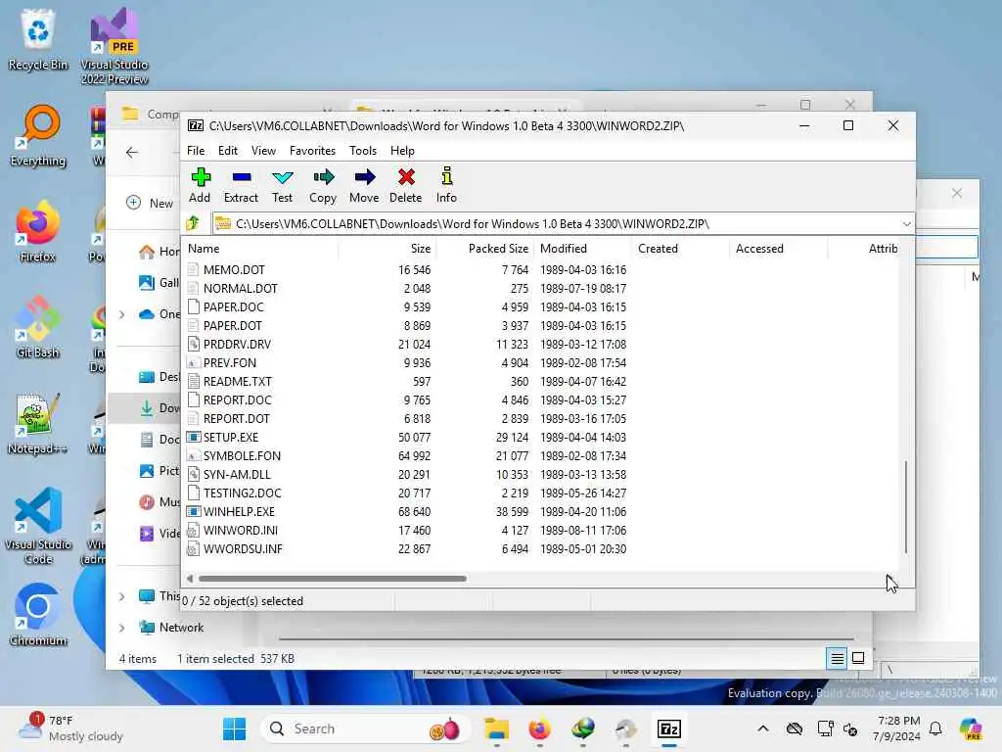
Task: Select TESTING2.DOC in file list
Action: (243, 493)
